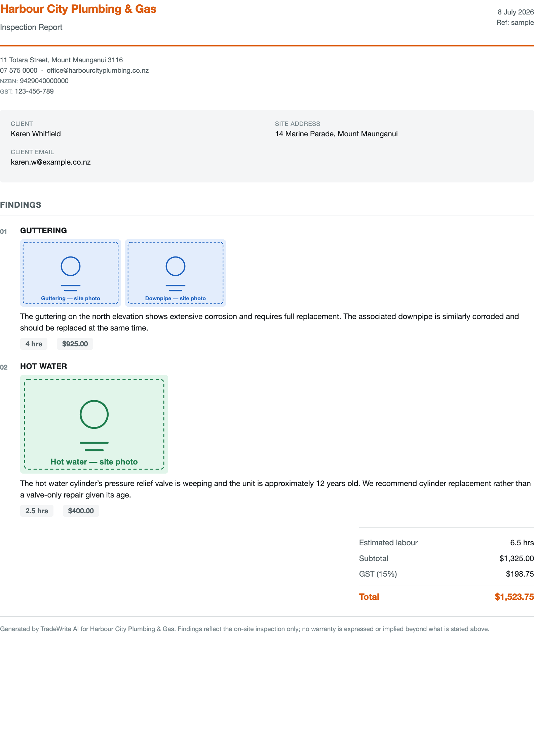Click the GST amount $198.75
Image resolution: width=534 pixels, height=756 pixels.
(x=520, y=574)
